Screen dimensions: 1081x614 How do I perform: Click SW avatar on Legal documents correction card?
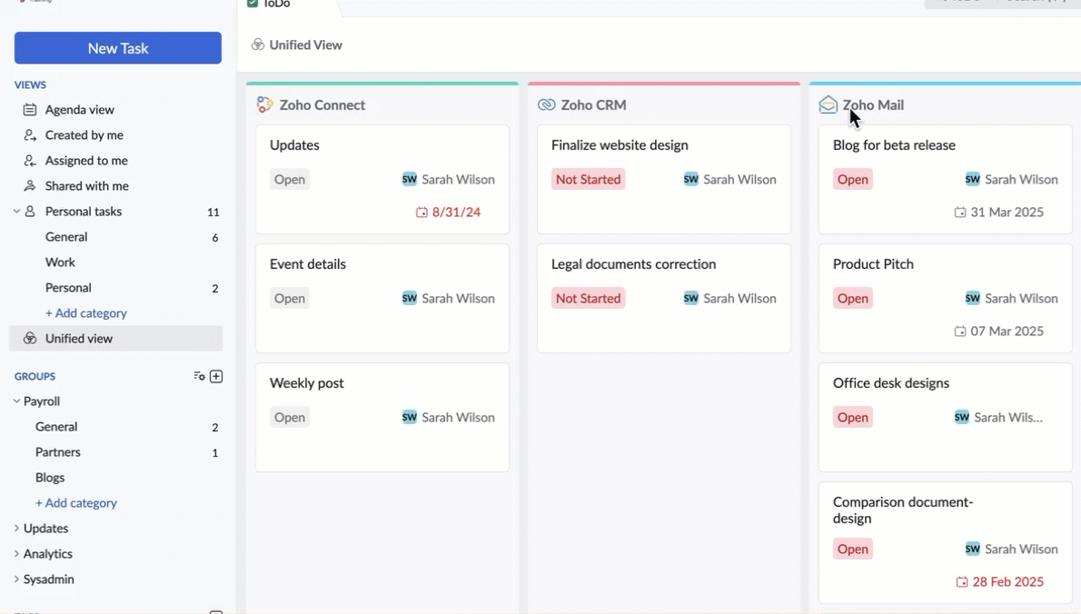tap(690, 299)
